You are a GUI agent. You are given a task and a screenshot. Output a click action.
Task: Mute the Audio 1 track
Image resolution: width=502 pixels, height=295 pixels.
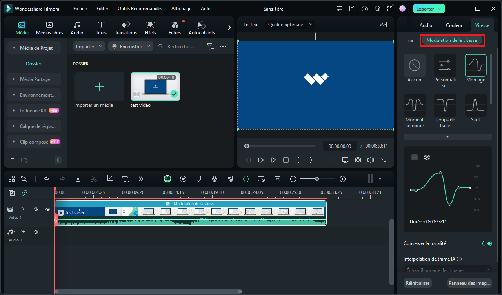[36, 232]
